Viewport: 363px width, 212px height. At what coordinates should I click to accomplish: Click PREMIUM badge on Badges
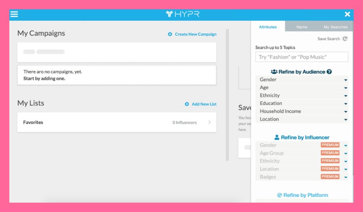[x=330, y=177]
